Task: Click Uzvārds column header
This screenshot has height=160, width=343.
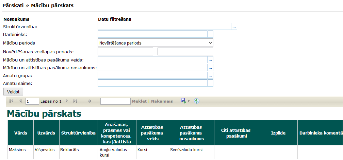Action: pyautogui.click(x=46, y=133)
